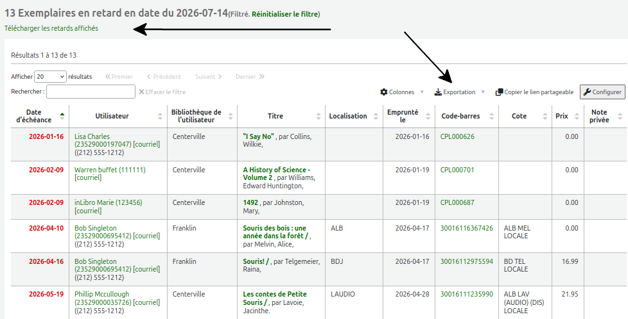Click the Configurer button
This screenshot has height=319, width=628.
coord(602,92)
